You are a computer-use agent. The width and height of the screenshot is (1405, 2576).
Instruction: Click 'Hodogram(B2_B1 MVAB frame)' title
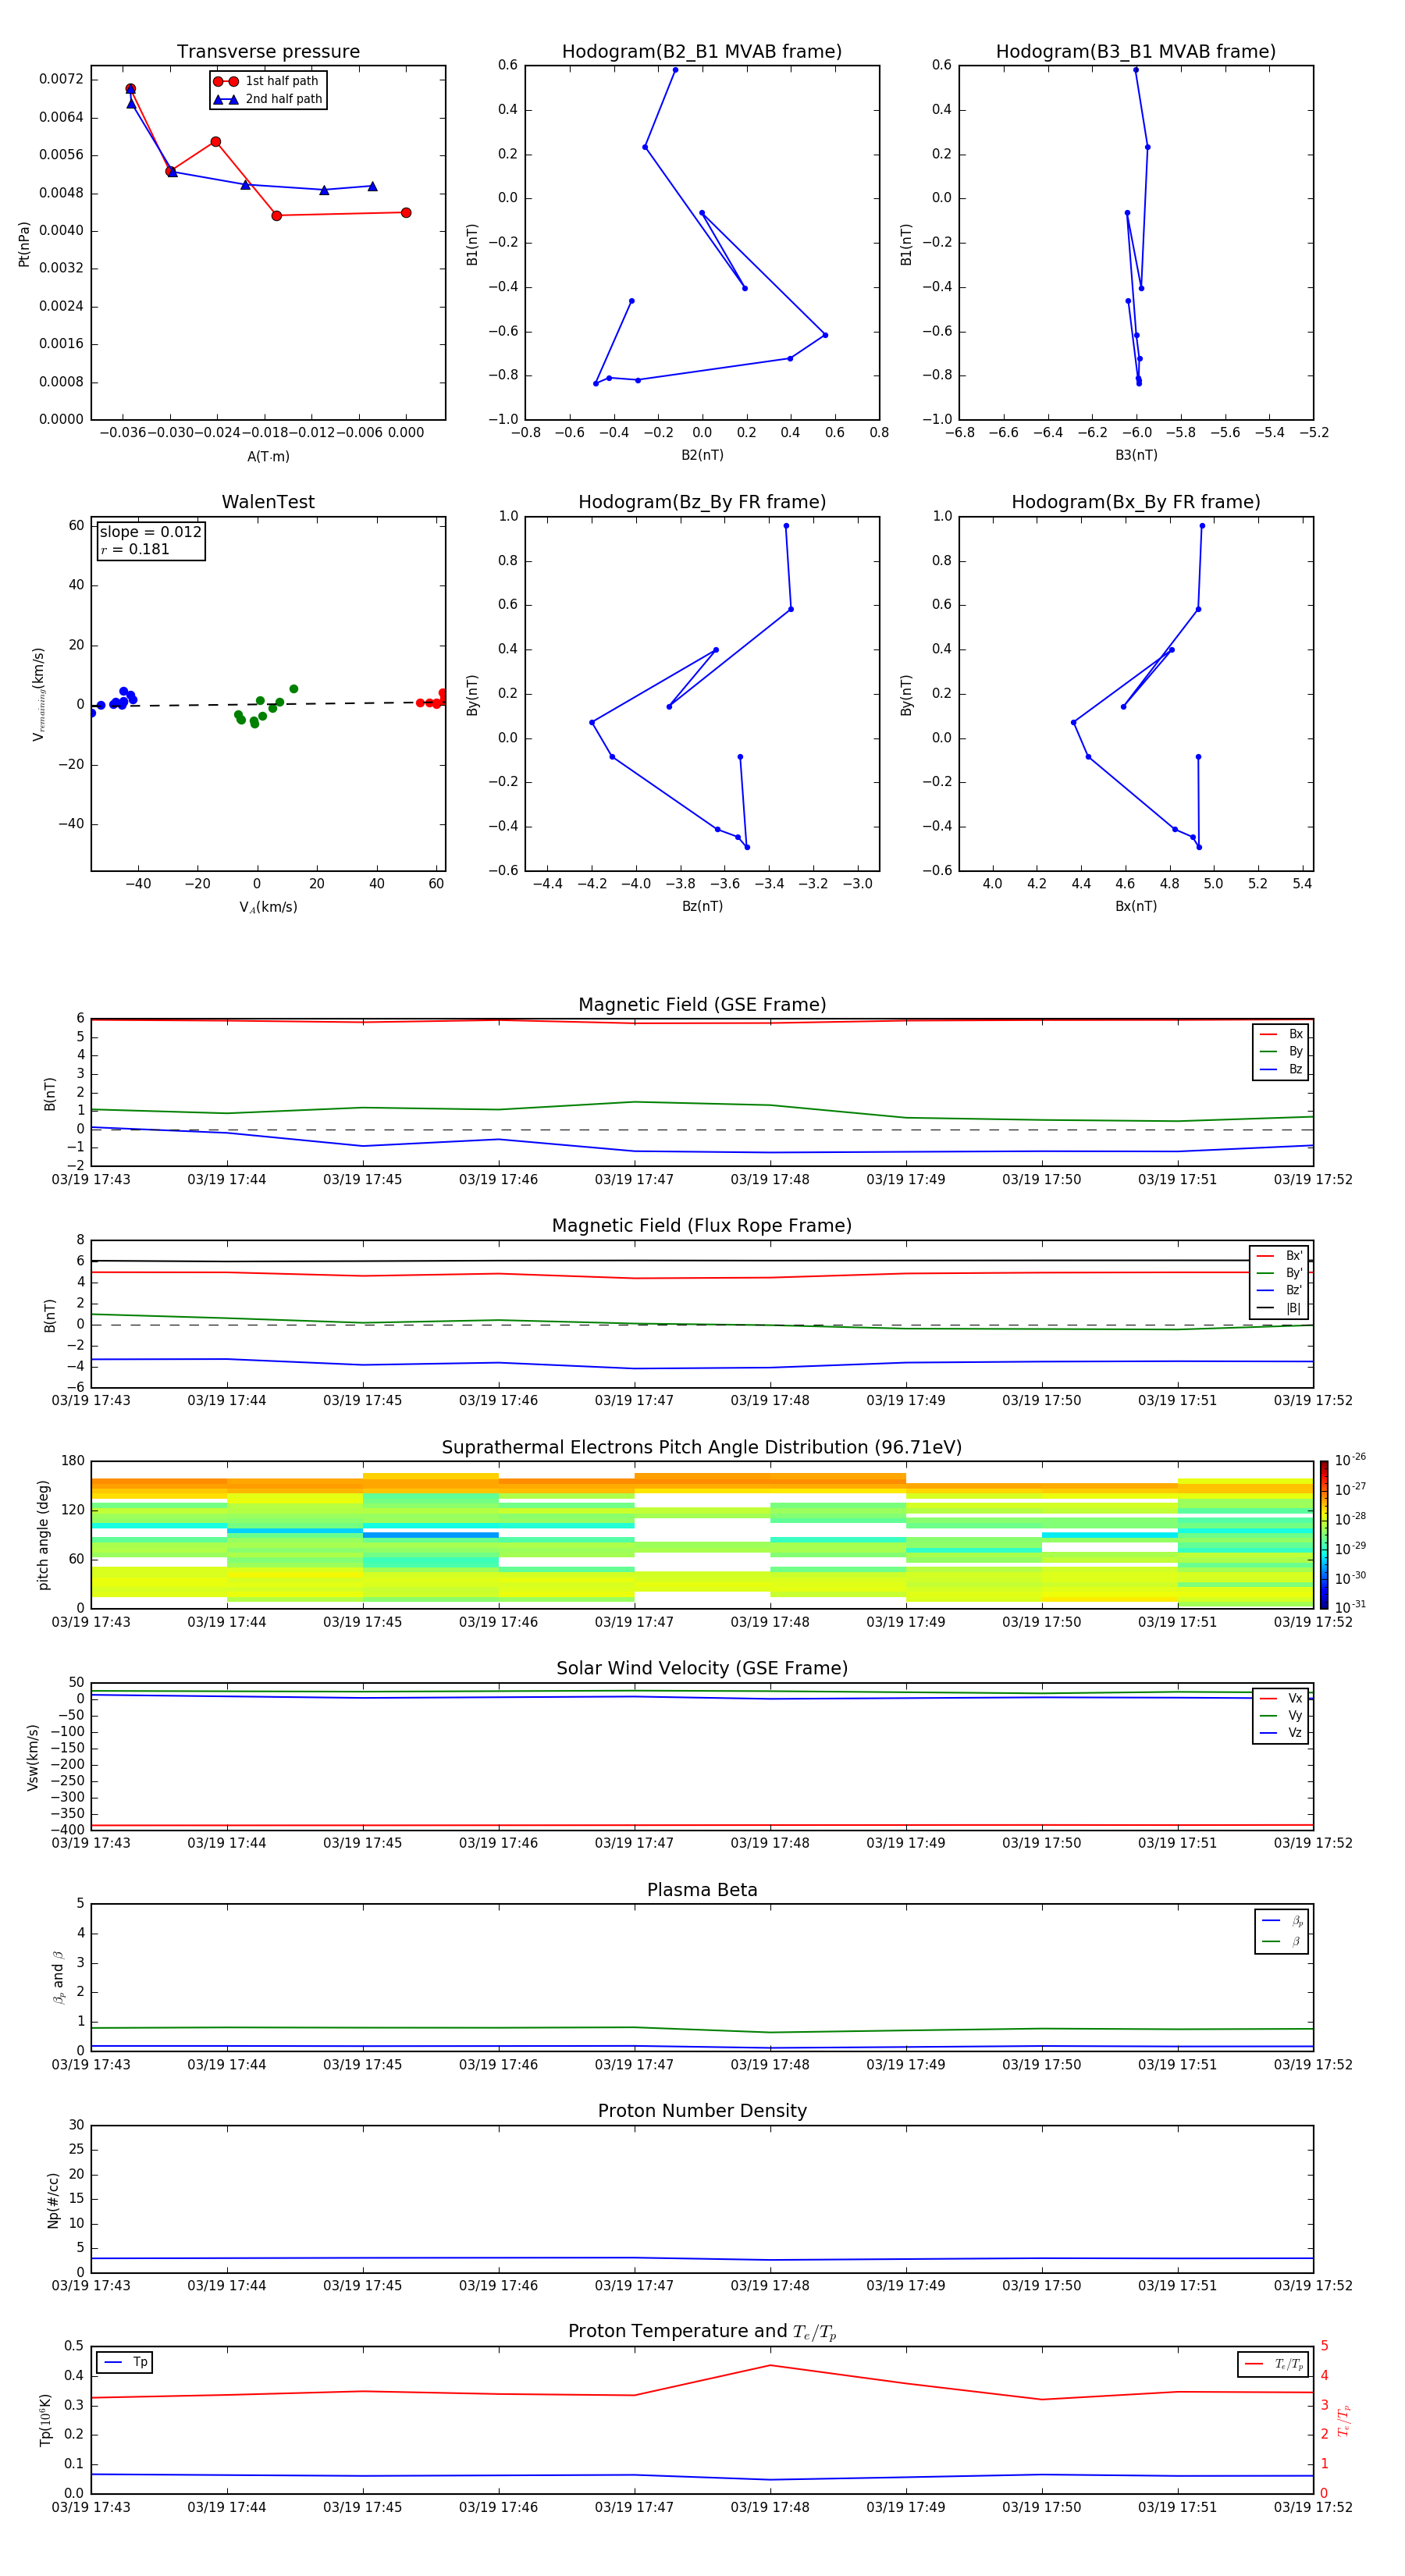[x=702, y=52]
